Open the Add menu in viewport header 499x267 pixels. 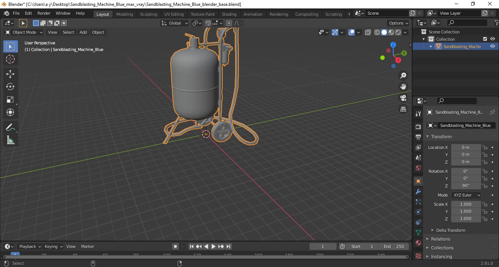(x=83, y=32)
